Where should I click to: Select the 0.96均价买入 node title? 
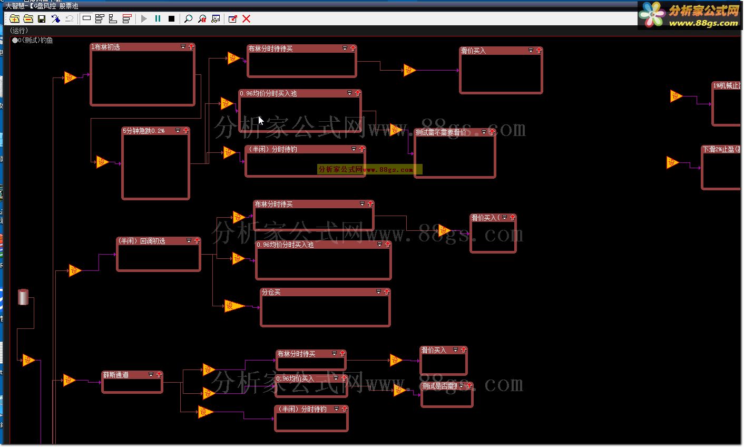point(296,378)
